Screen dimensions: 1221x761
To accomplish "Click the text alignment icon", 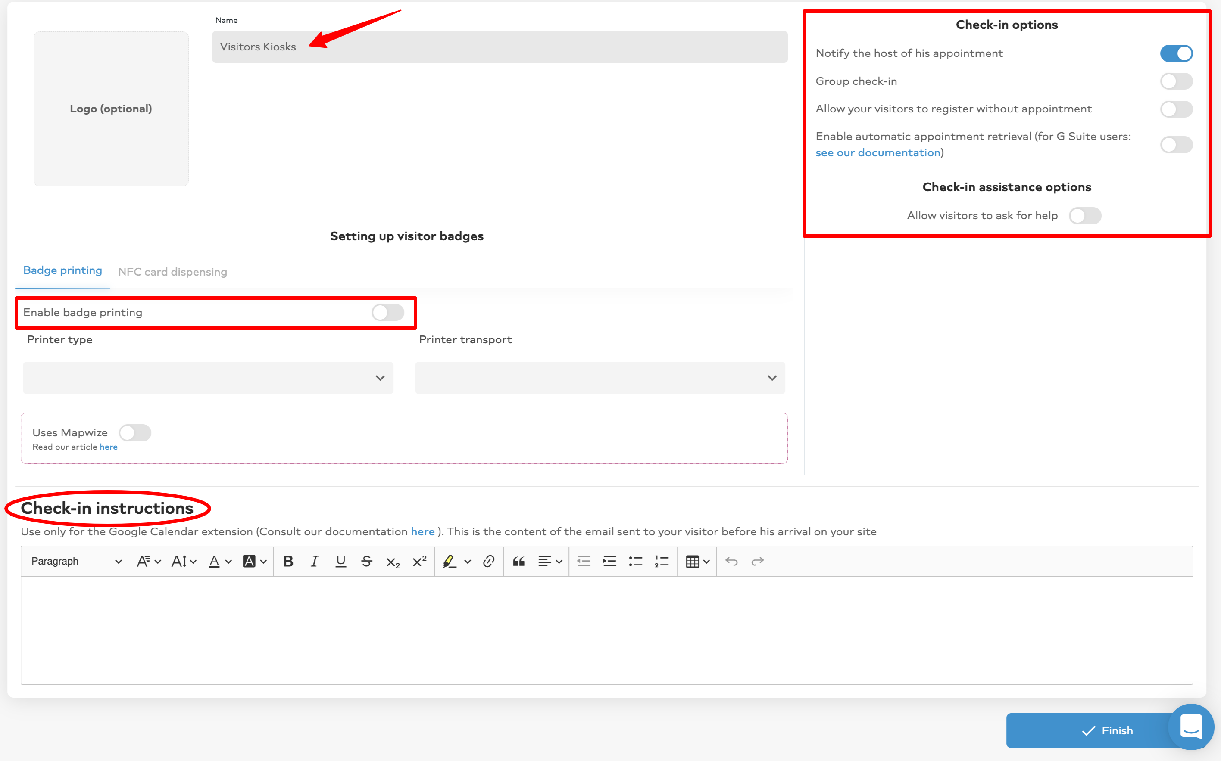I will pos(544,561).
